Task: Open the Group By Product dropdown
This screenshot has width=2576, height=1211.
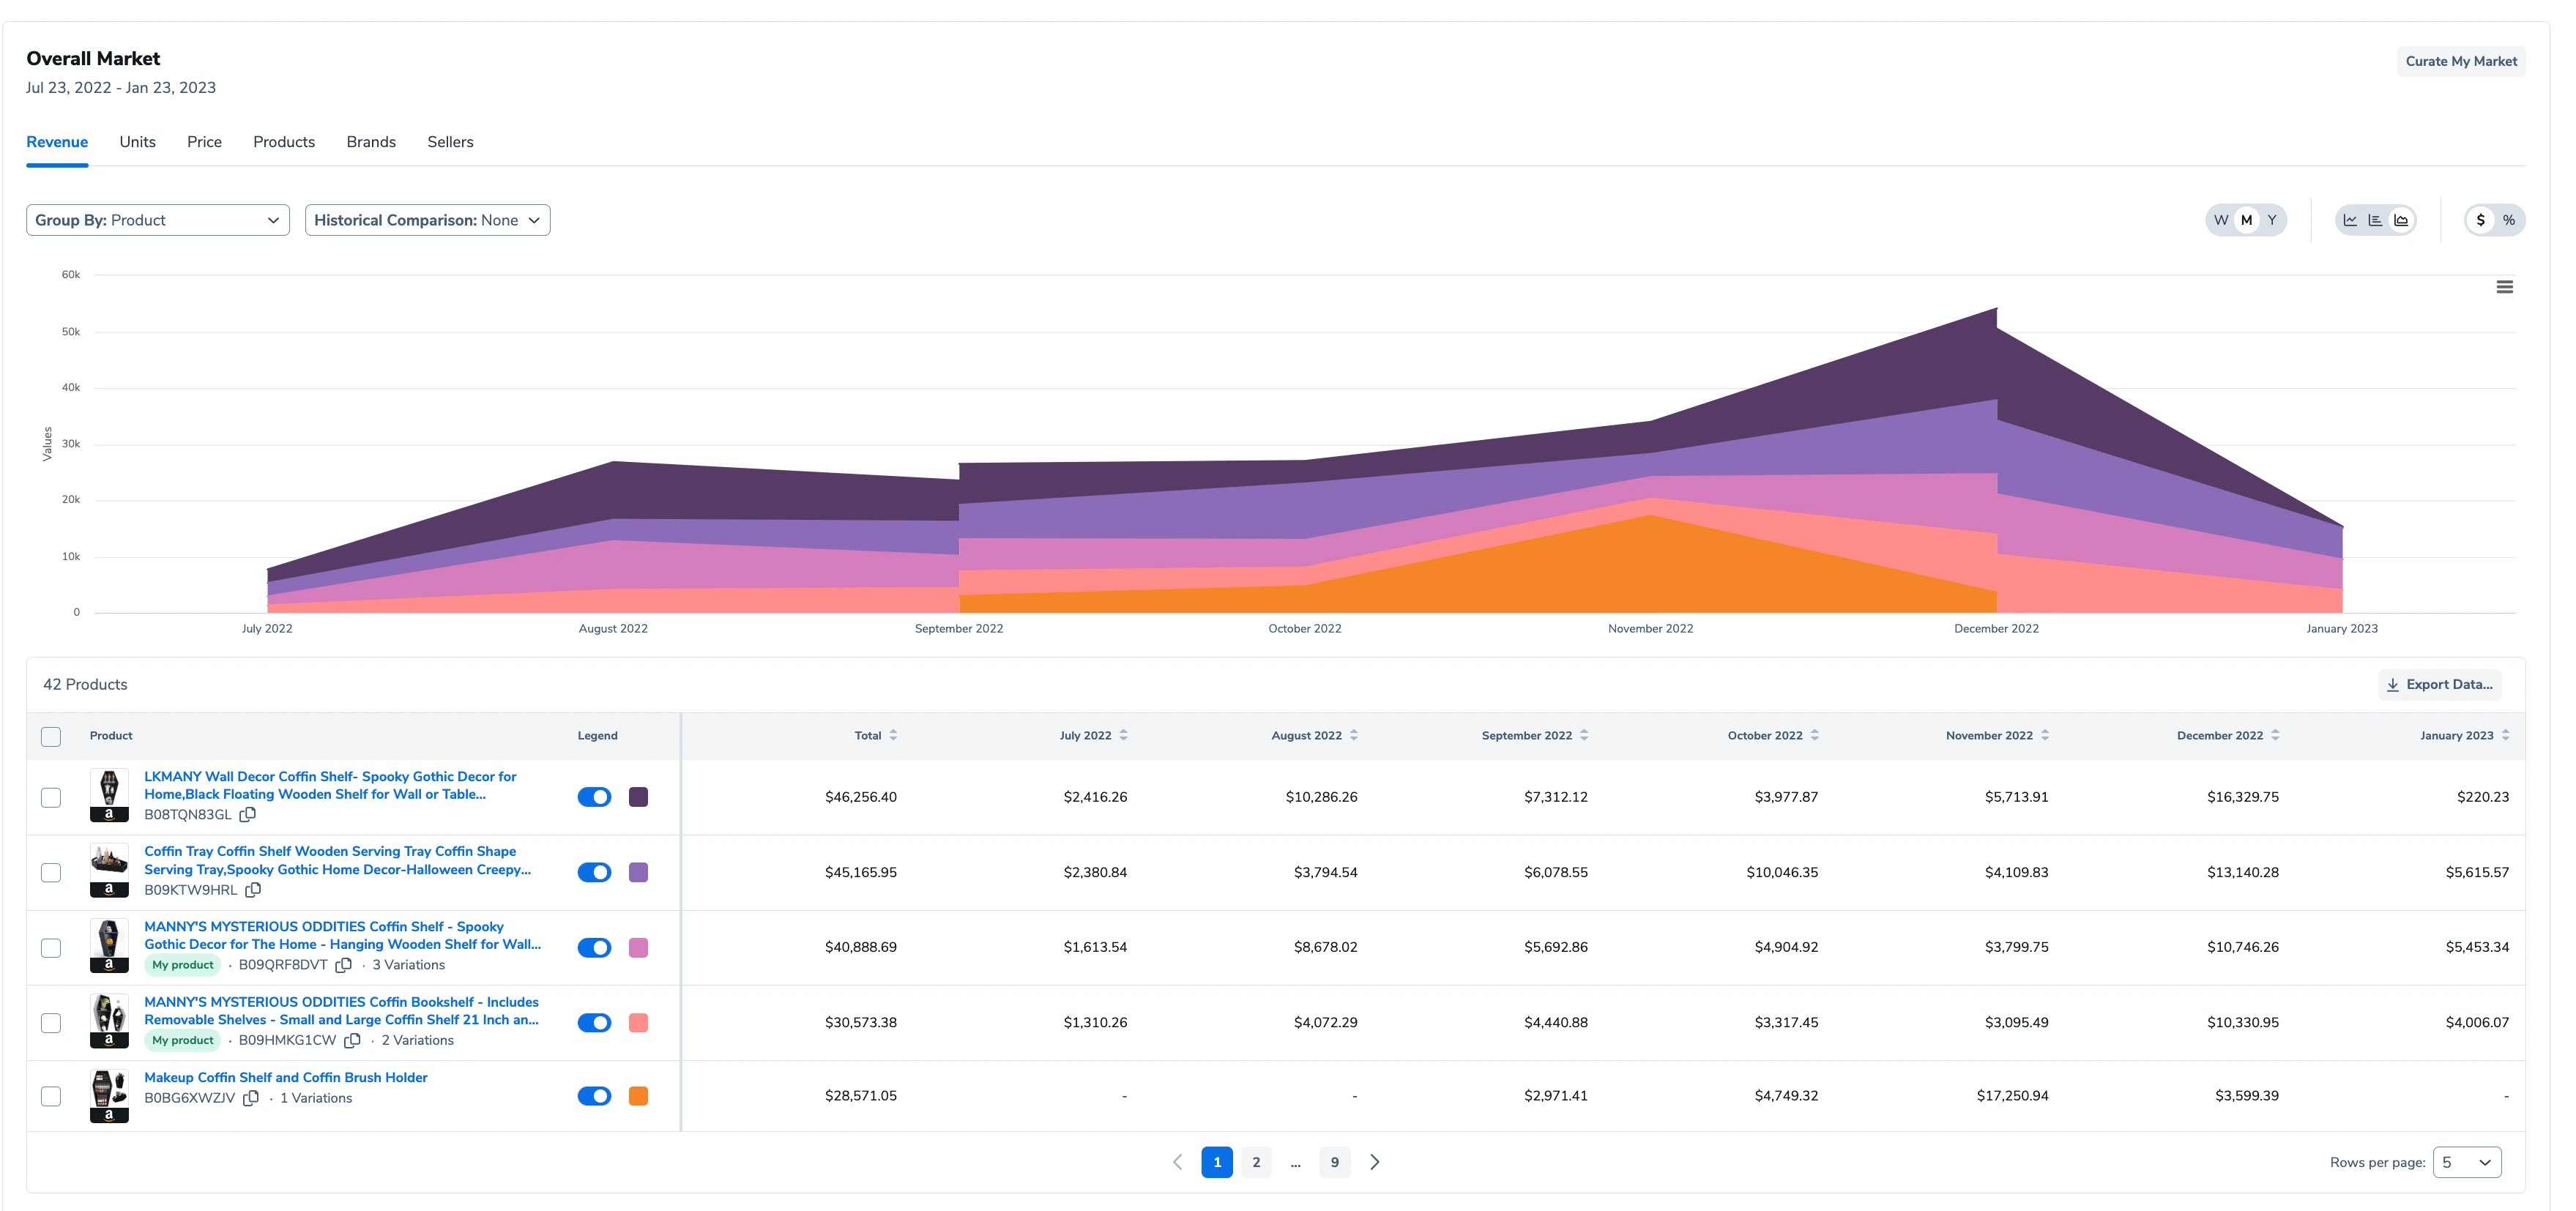Action: tap(158, 220)
